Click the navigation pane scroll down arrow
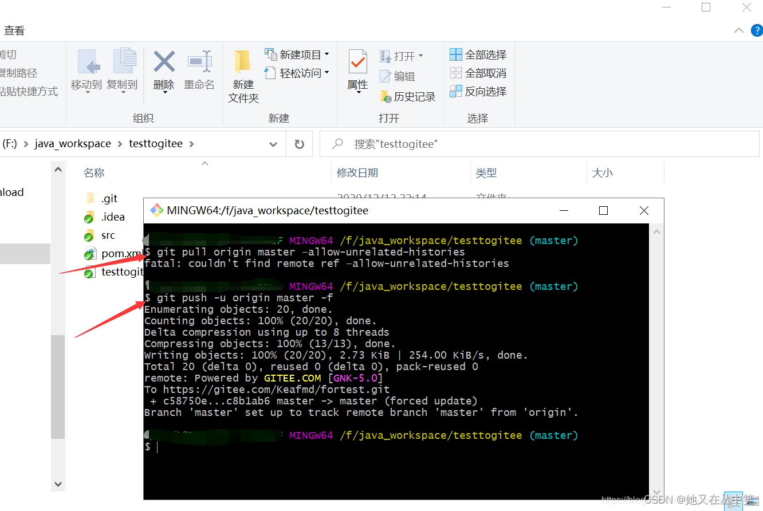763x511 pixels. 58,484
